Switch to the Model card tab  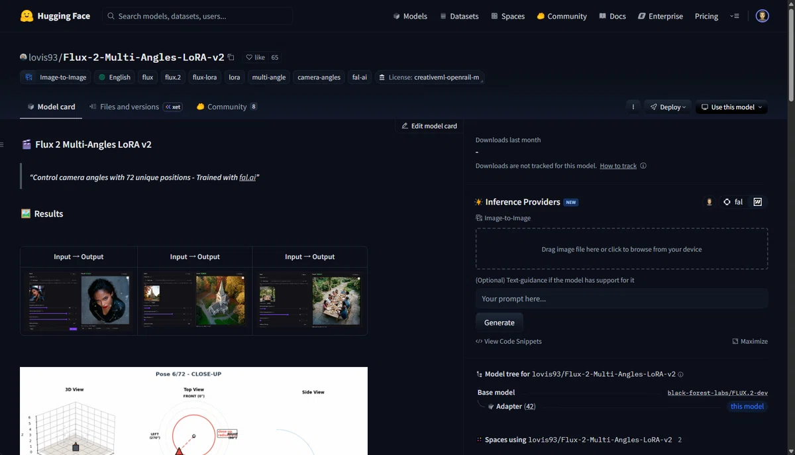click(x=51, y=107)
